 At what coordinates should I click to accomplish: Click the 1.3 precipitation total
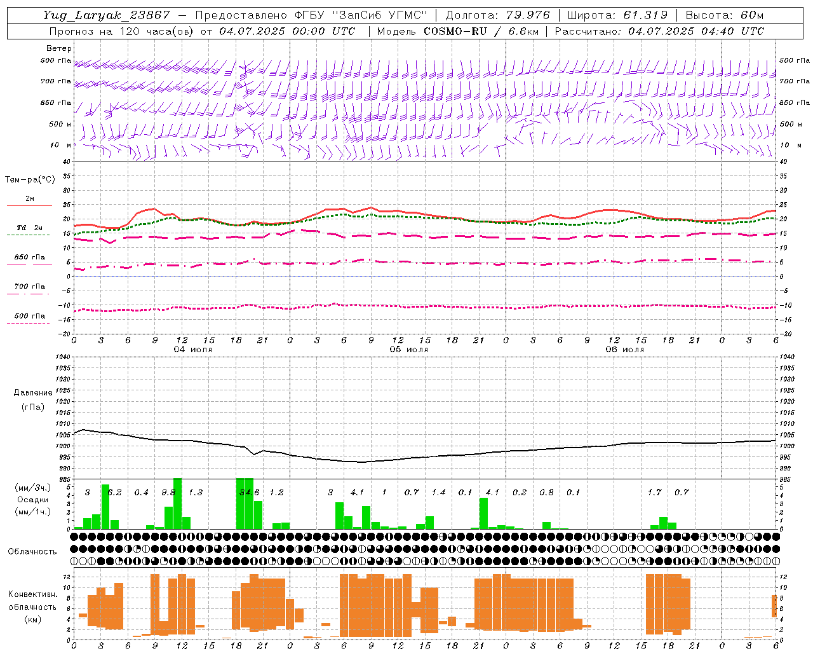point(195,493)
